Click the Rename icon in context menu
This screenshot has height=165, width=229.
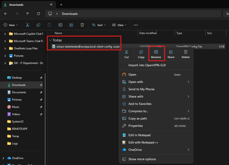[x=156, y=52]
